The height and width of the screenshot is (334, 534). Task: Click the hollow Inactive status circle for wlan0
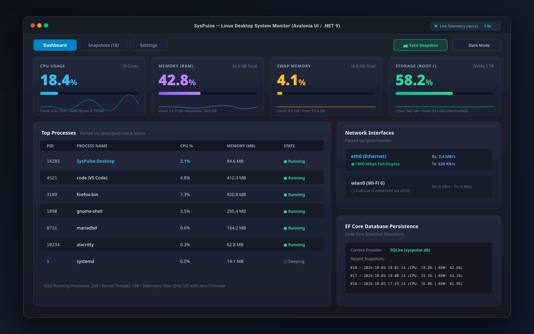[353, 191]
